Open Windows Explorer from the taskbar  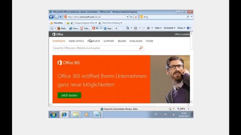[x=76, y=115]
